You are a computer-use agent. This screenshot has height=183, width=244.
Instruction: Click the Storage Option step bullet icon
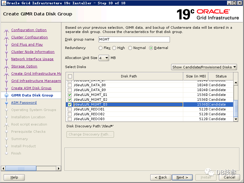[x=6, y=67]
